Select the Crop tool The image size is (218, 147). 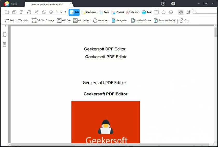pyautogui.click(x=185, y=20)
